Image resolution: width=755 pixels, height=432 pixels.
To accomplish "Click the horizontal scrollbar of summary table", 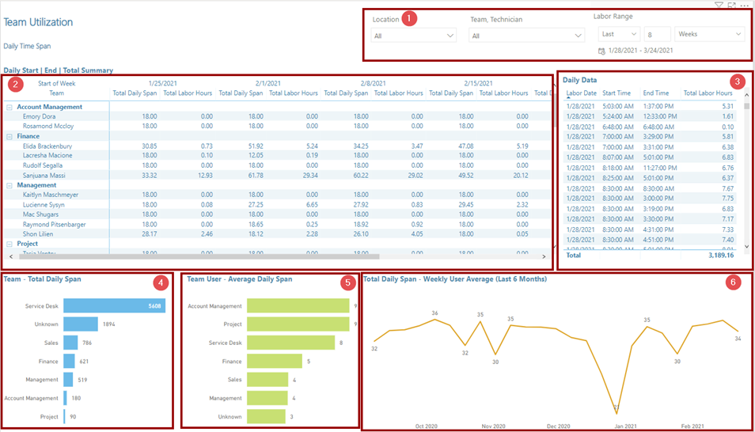I will pyautogui.click(x=198, y=256).
